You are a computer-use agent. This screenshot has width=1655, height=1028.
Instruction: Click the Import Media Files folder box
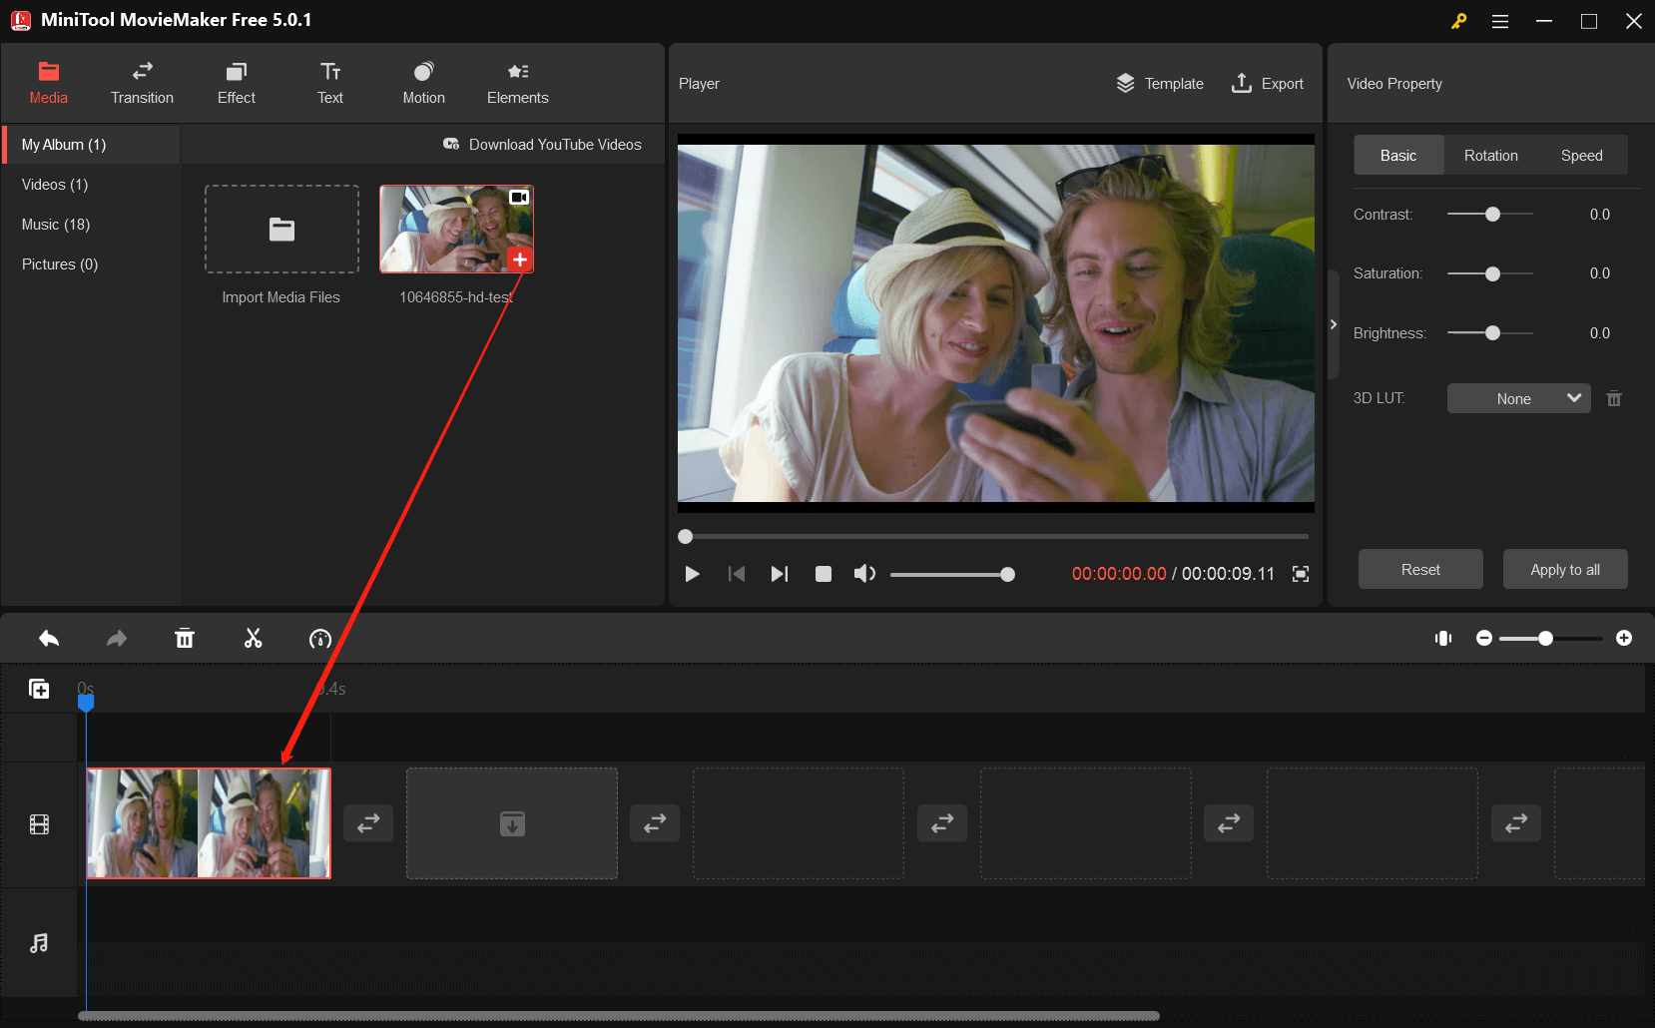tap(281, 229)
